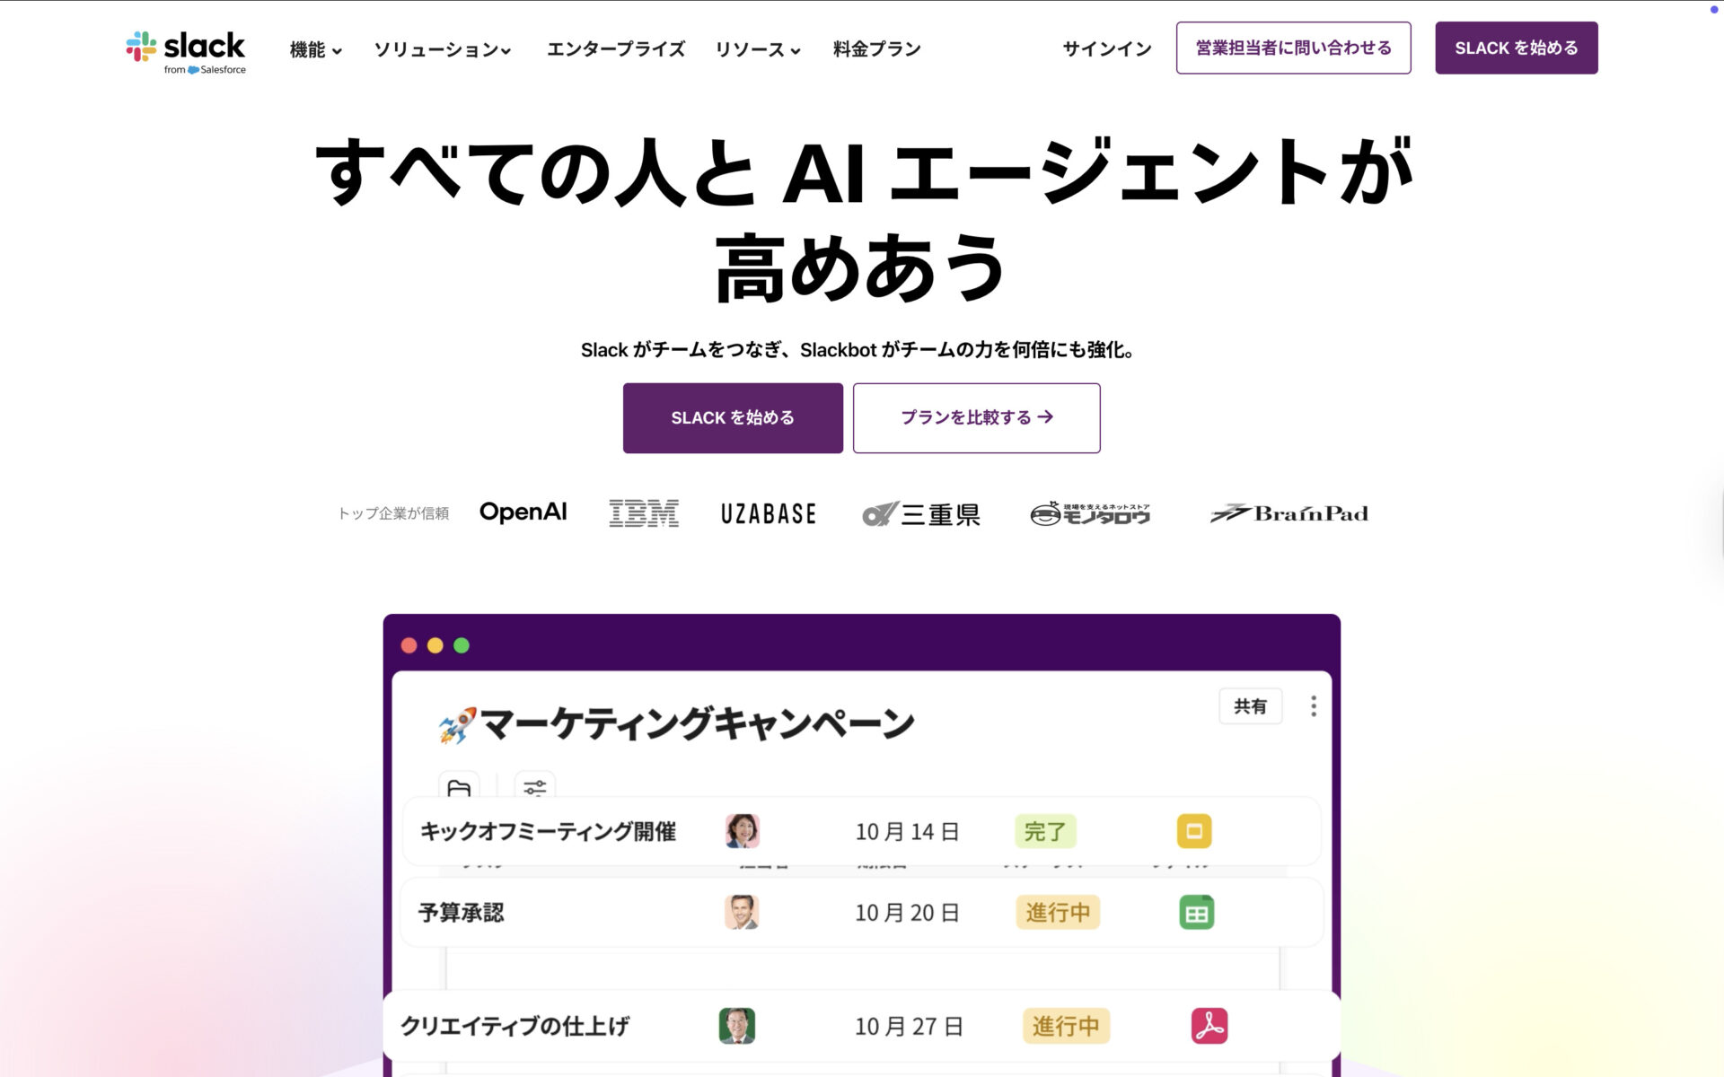Click the folder icon under campaign title

459,787
